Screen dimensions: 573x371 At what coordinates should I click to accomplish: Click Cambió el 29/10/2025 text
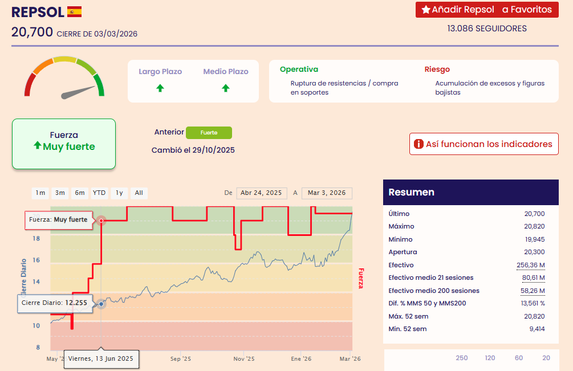193,150
